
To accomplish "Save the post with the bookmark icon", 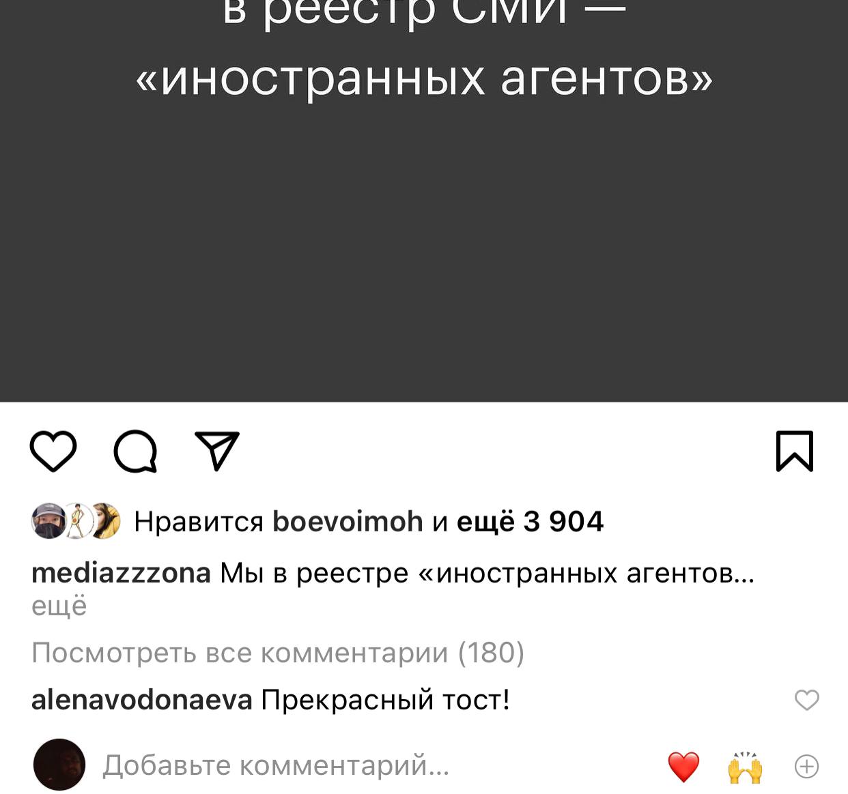I will [x=795, y=451].
